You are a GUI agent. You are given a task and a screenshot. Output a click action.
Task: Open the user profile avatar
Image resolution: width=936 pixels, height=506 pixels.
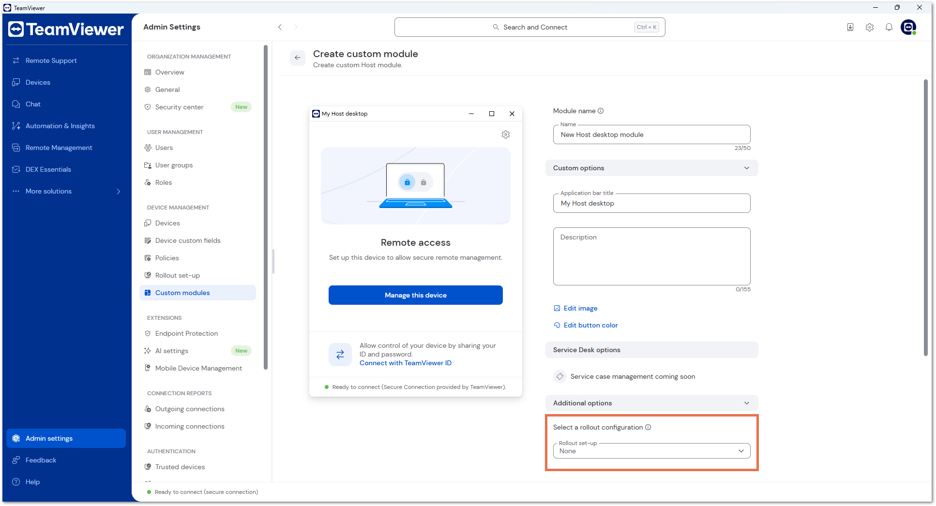click(908, 27)
